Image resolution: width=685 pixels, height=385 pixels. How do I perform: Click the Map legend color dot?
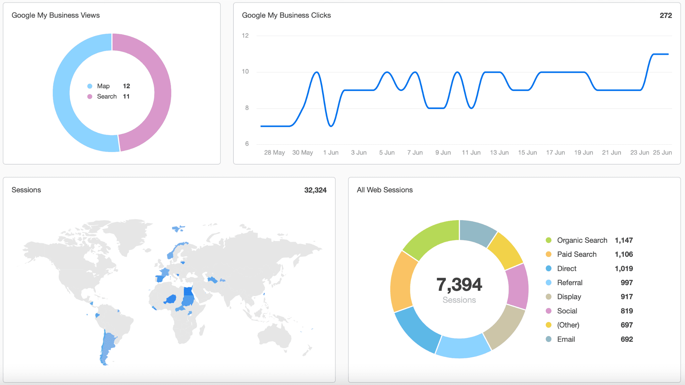pyautogui.click(x=90, y=86)
